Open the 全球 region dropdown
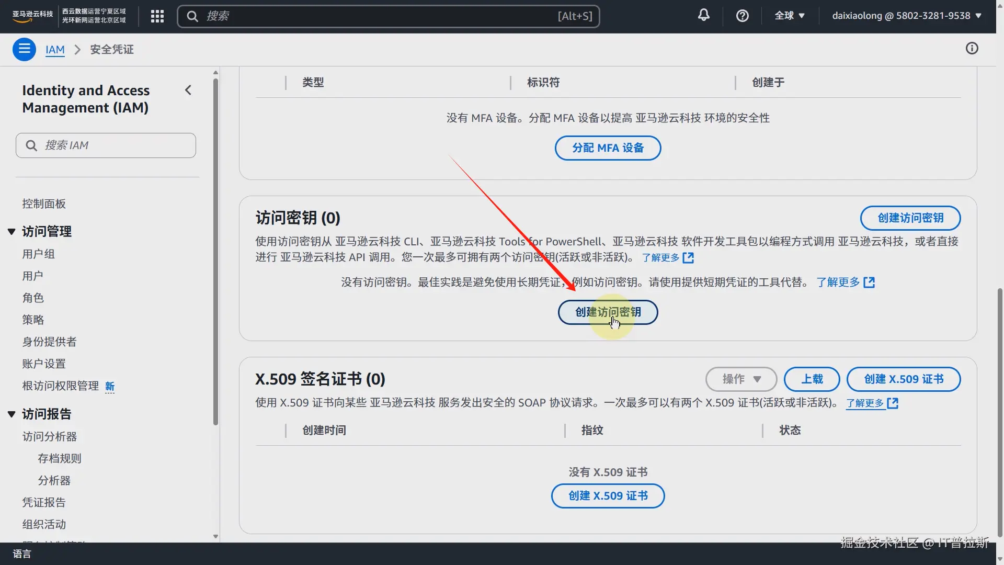 click(789, 16)
